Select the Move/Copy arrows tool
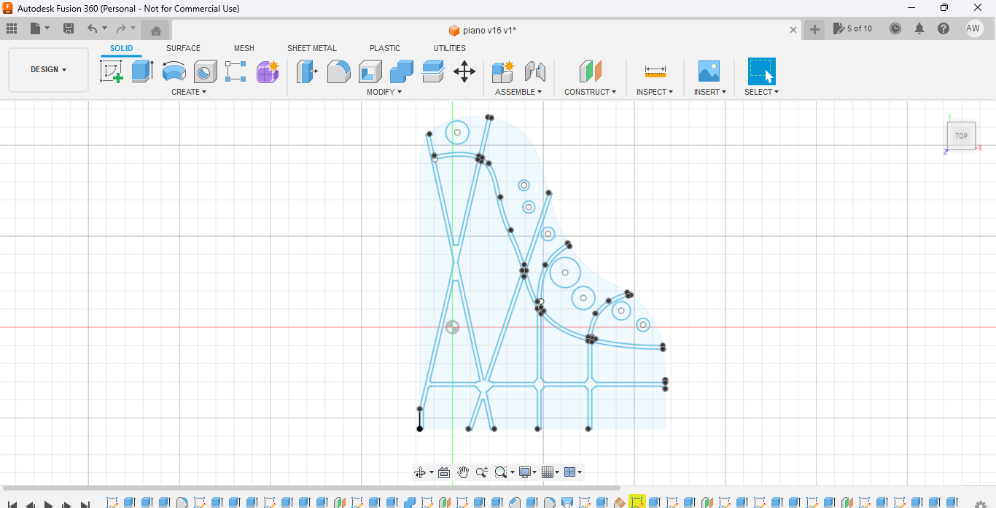This screenshot has height=508, width=996. click(464, 71)
